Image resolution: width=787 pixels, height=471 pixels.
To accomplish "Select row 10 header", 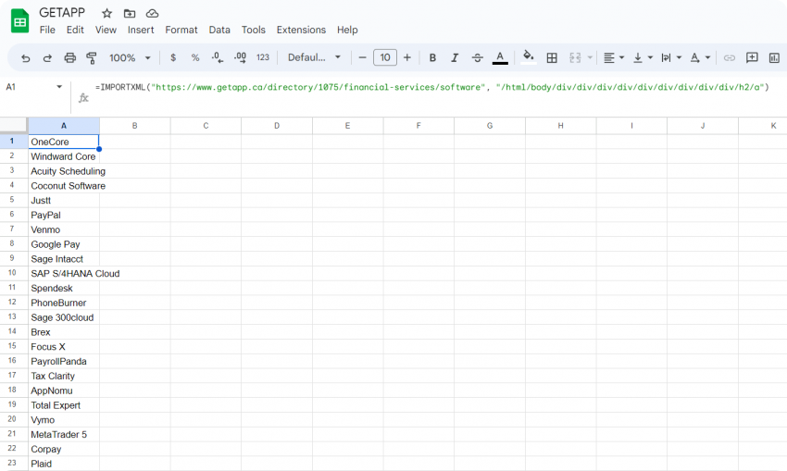I will (x=12, y=273).
